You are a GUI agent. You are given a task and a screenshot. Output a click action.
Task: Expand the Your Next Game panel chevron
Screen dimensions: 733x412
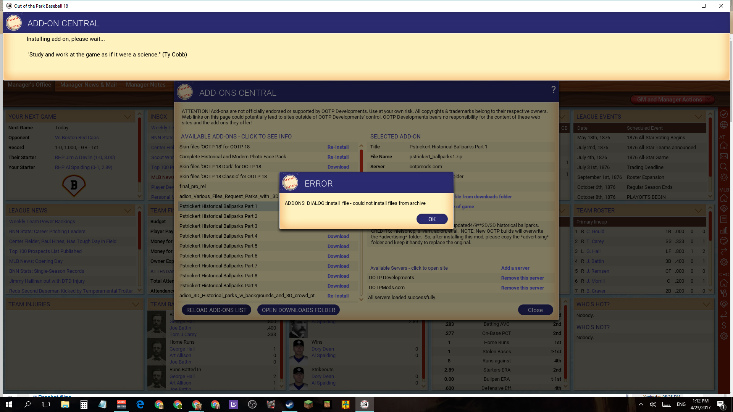pos(128,117)
